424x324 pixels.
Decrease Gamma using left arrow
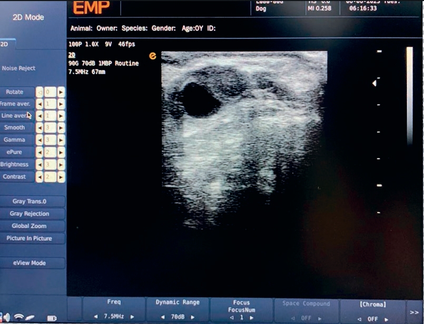click(x=40, y=140)
